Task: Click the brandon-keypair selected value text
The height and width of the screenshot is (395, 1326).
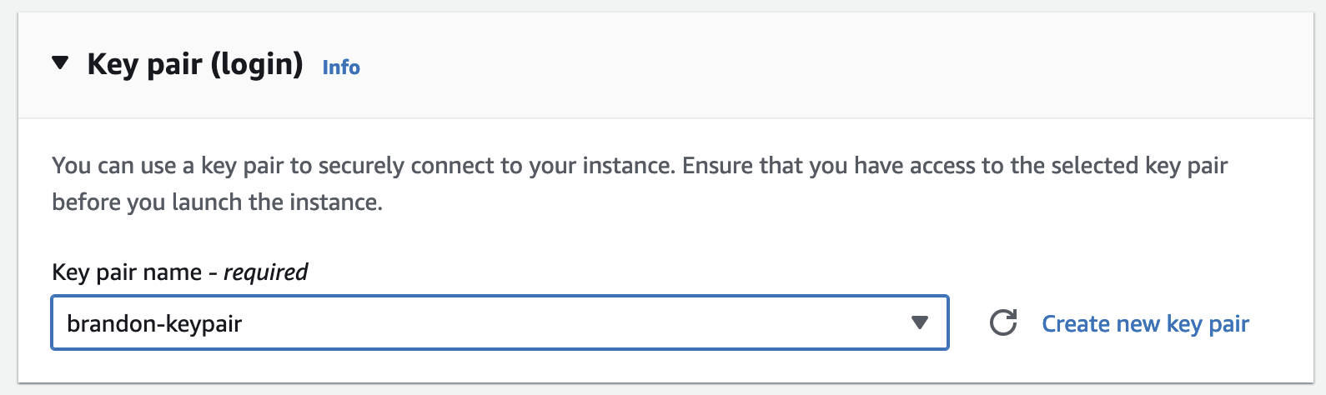Action: [154, 323]
